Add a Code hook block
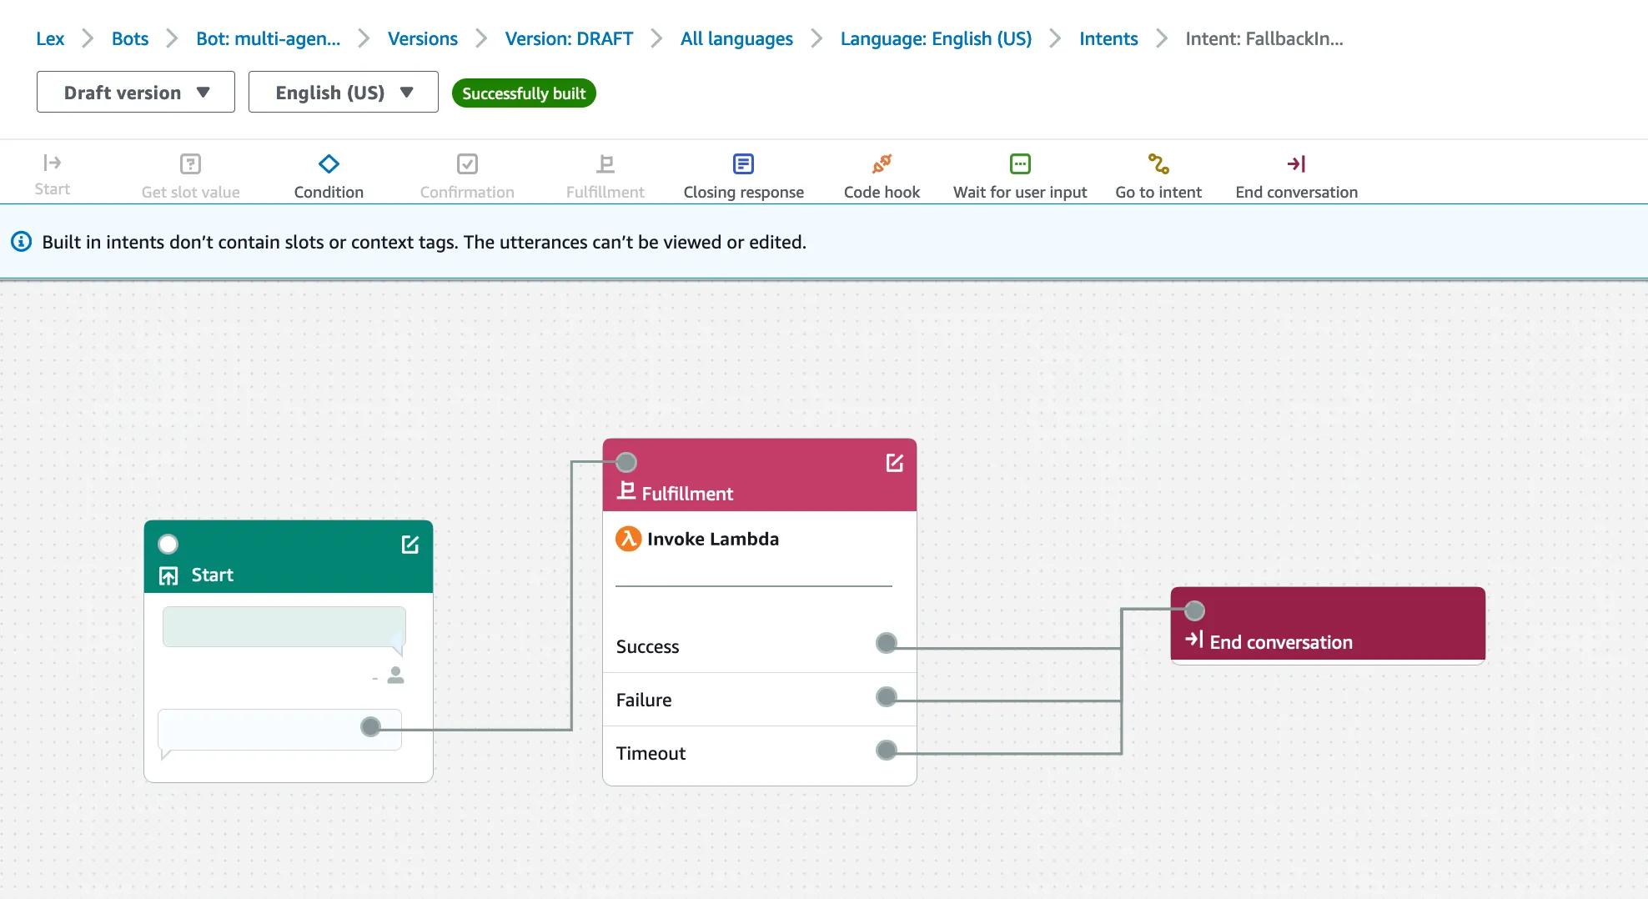The height and width of the screenshot is (899, 1648). pos(882,163)
